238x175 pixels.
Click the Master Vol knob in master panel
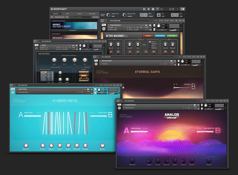pos(108,15)
